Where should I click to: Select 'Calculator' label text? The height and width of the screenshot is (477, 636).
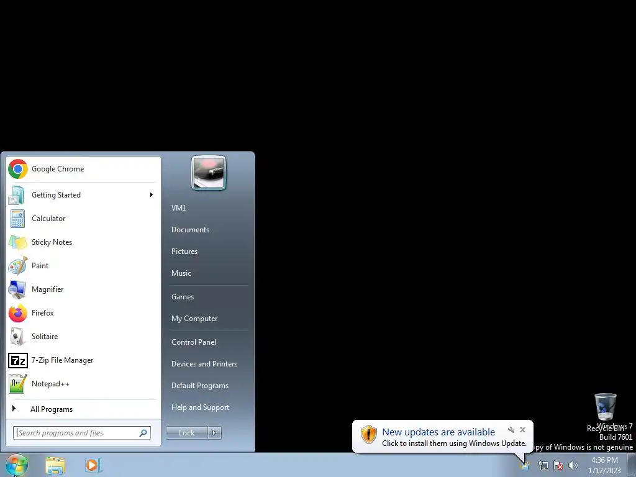48,219
